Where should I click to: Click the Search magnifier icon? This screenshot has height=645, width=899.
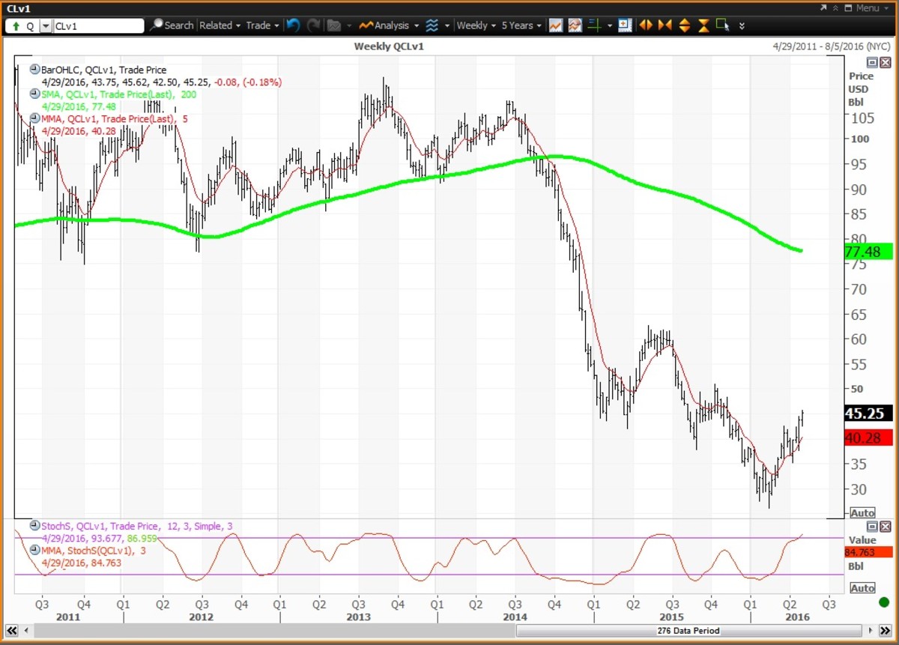pyautogui.click(x=157, y=25)
